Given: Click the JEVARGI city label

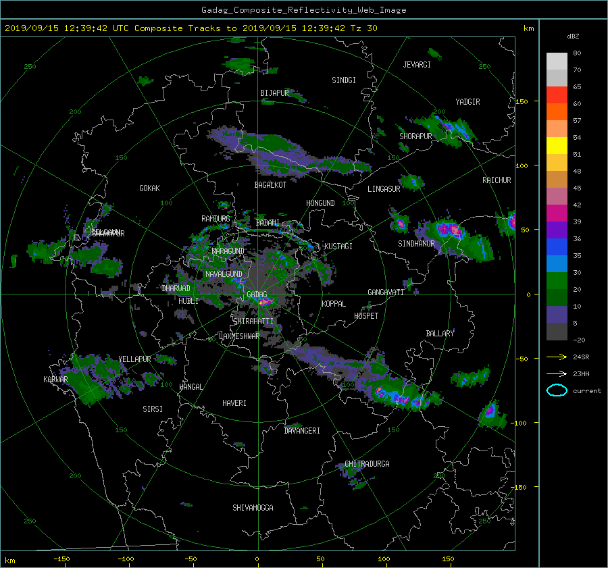Looking at the screenshot, I should (x=417, y=65).
